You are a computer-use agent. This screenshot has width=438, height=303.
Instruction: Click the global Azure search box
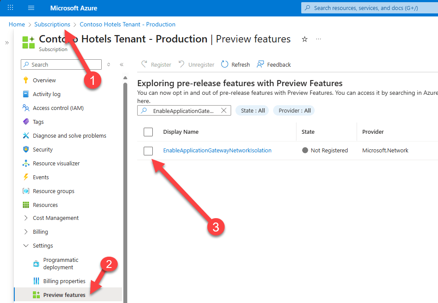[368, 8]
